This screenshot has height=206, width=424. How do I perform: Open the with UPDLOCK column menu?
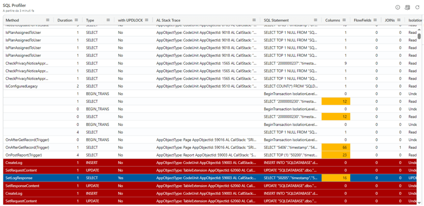[147, 20]
